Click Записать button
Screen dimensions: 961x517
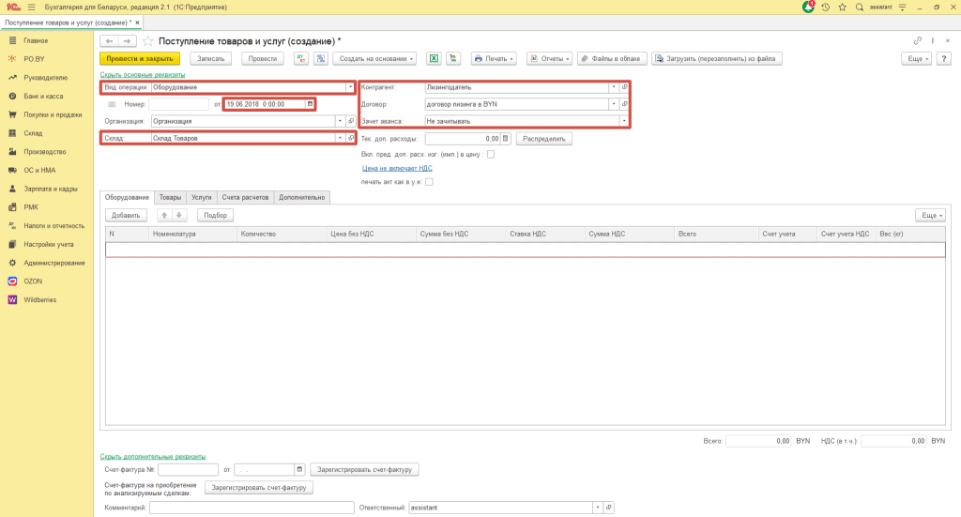211,59
